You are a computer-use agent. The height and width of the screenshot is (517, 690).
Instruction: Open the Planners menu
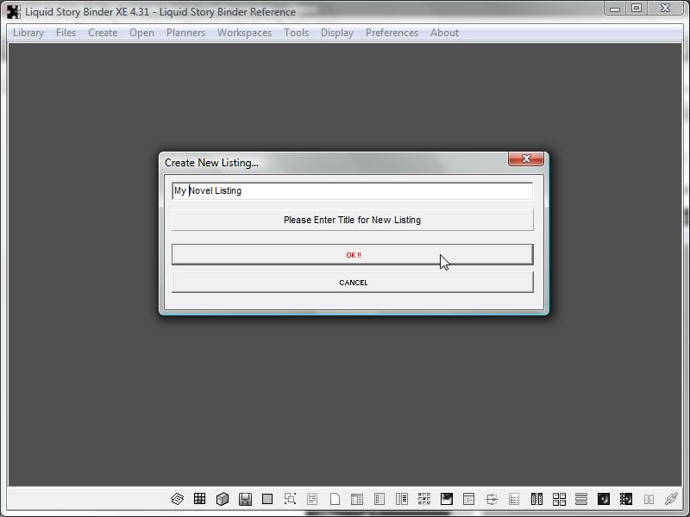point(185,33)
